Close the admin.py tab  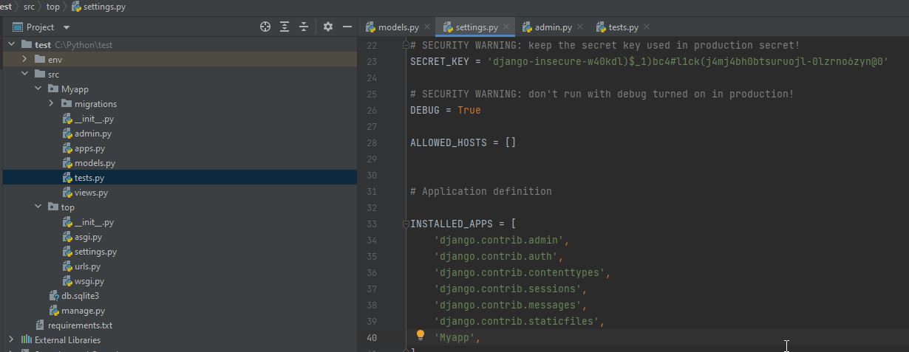581,27
